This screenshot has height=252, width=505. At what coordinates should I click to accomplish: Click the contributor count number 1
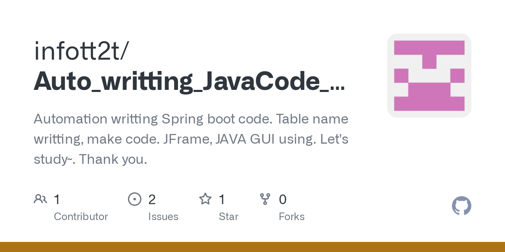click(x=57, y=199)
